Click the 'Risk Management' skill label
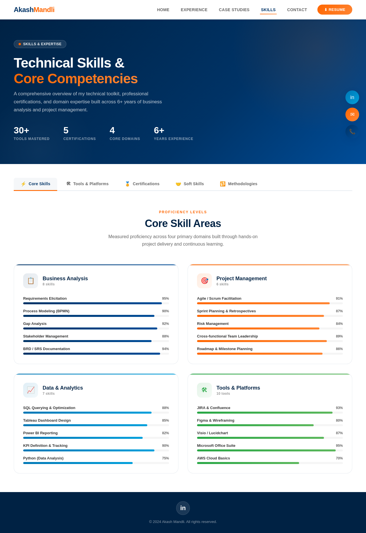The width and height of the screenshot is (366, 533). [x=213, y=324]
